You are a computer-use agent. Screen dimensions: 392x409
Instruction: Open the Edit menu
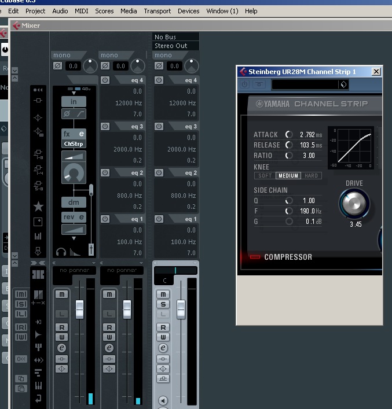13,11
